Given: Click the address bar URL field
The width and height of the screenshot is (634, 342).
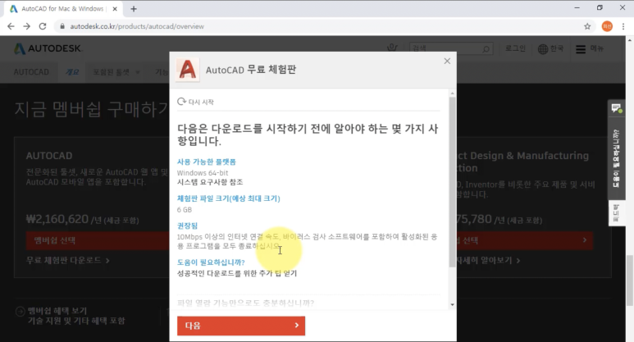Looking at the screenshot, I should pos(323,26).
